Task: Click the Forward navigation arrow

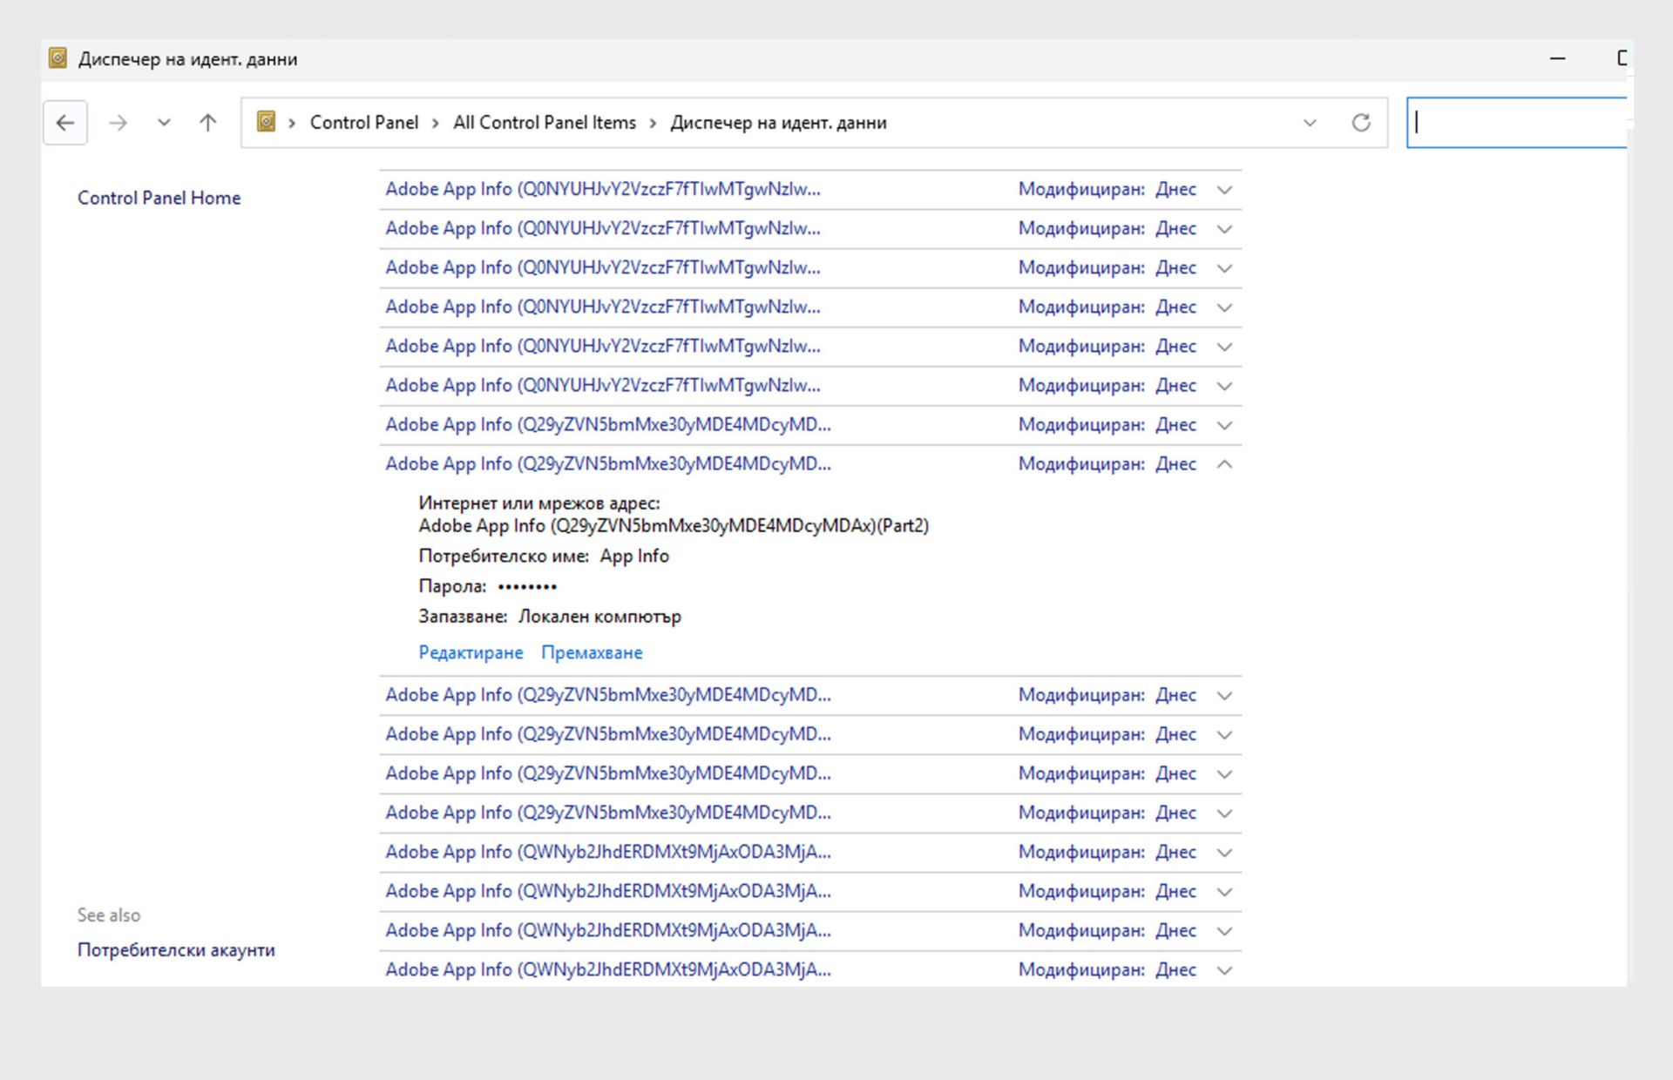Action: pos(118,123)
